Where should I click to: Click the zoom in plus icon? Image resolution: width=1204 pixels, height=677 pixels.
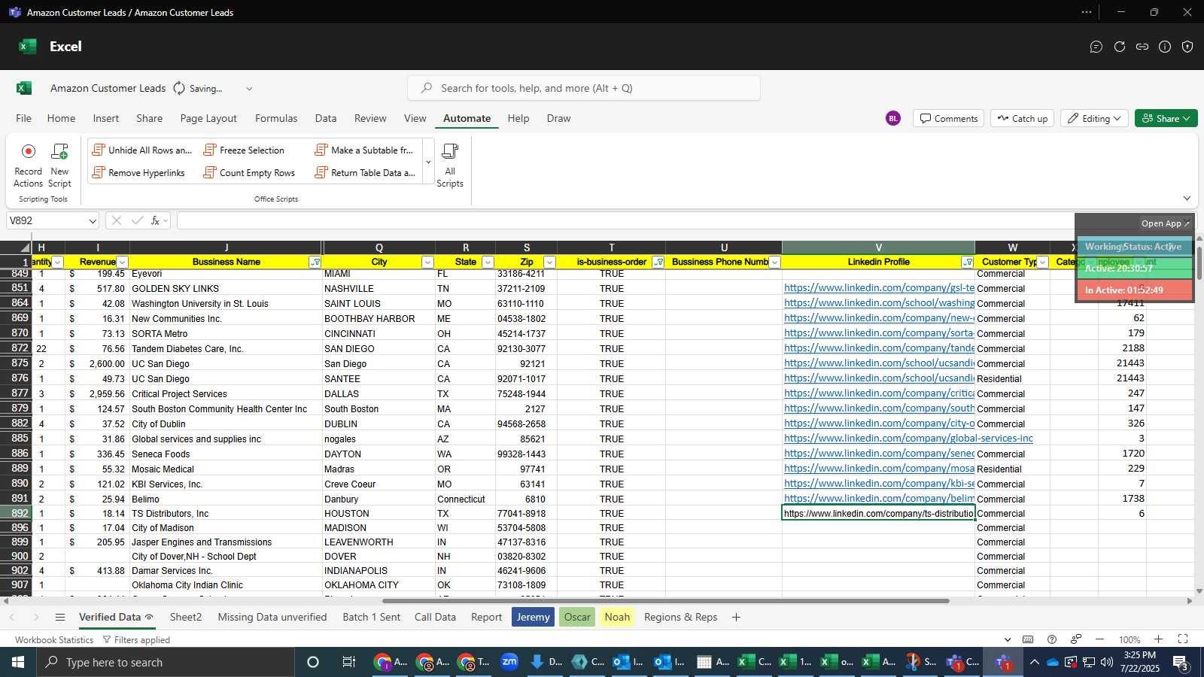[x=1159, y=639]
